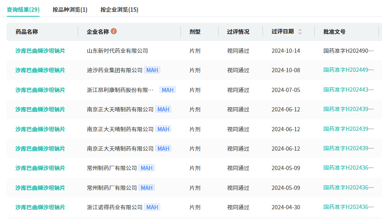The image size is (382, 219).
Task: Click the 剂型 column header
Action: pyautogui.click(x=195, y=31)
